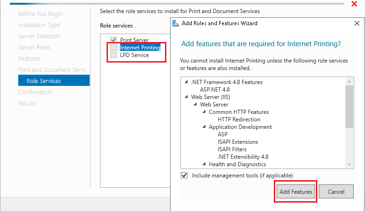Click the red X at top right
The height and width of the screenshot is (211, 365).
pos(354,4)
